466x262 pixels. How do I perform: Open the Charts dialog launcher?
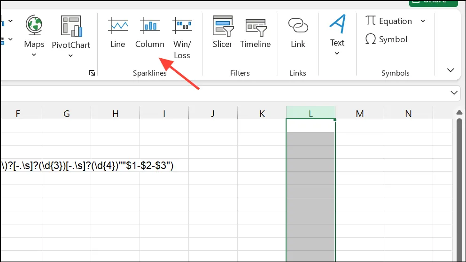coord(92,73)
